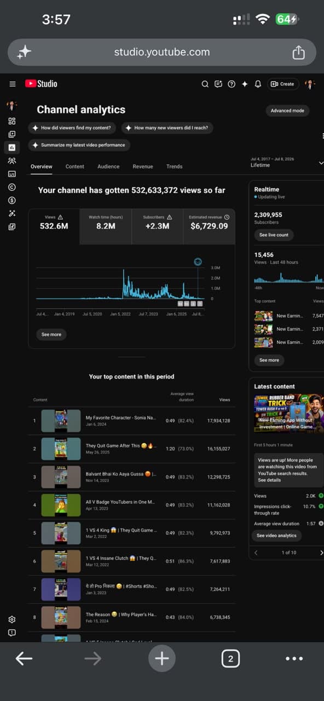Click the Advanced mode button
This screenshot has width=324, height=701.
click(x=287, y=111)
